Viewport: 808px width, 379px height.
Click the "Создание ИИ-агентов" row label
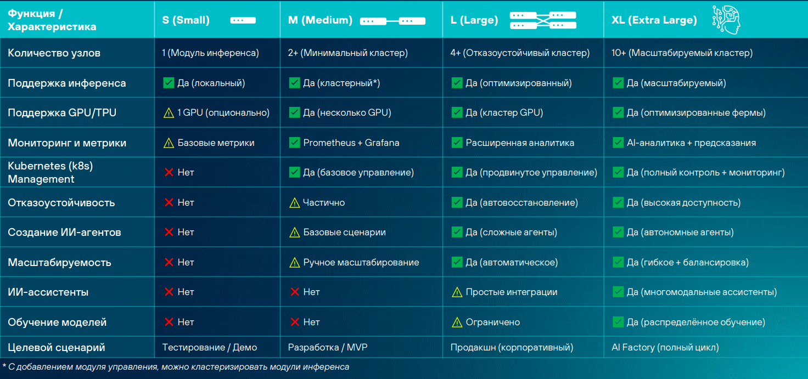(x=64, y=233)
